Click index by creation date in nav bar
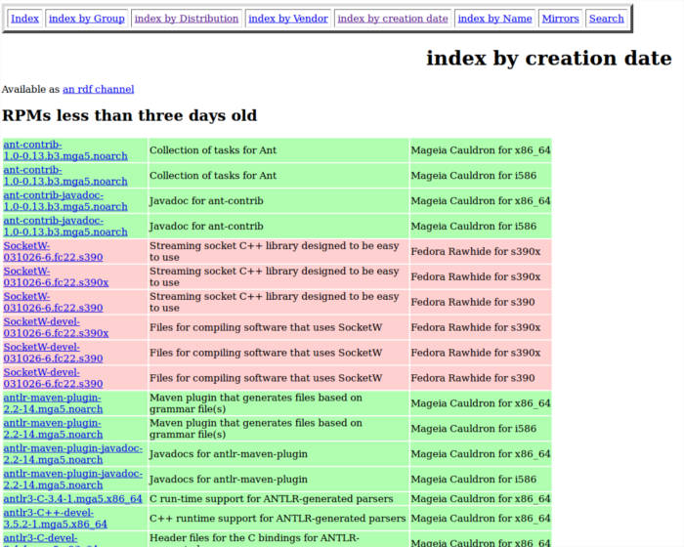Screen dimensions: 684x547 tap(393, 19)
